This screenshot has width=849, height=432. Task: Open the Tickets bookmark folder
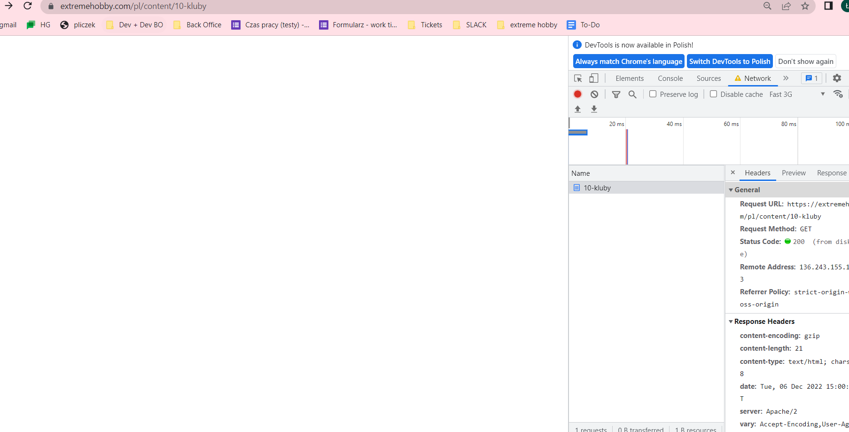click(425, 25)
